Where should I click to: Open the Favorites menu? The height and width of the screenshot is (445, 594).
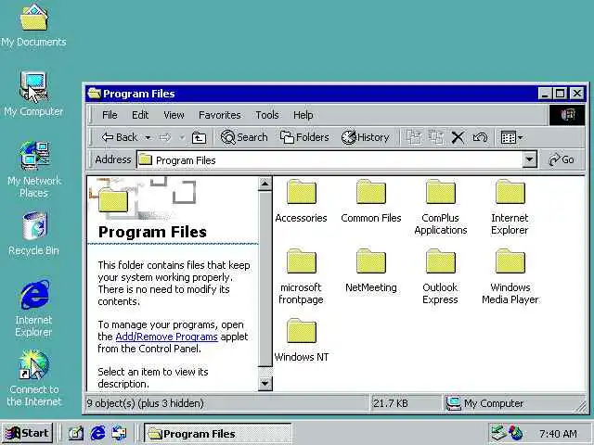coord(220,115)
